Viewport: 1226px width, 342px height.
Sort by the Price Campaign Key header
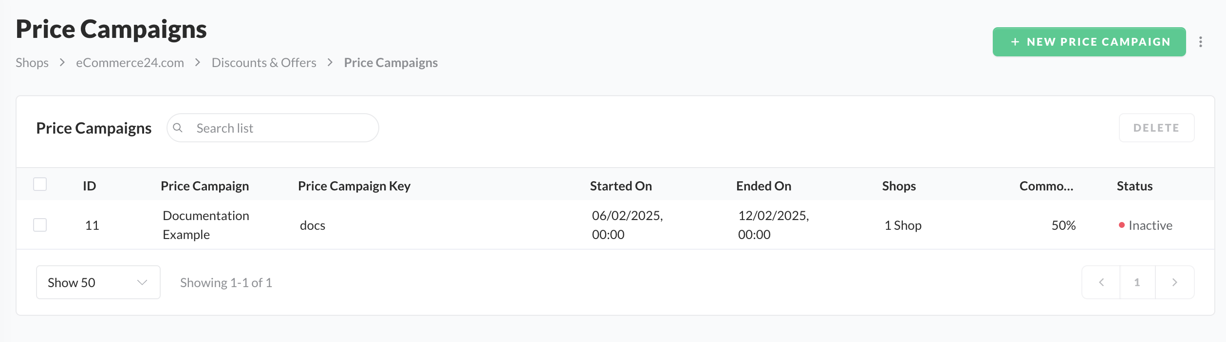tap(354, 186)
